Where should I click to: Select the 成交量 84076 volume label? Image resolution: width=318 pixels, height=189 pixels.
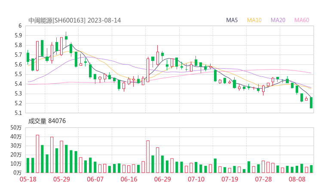click(x=47, y=121)
